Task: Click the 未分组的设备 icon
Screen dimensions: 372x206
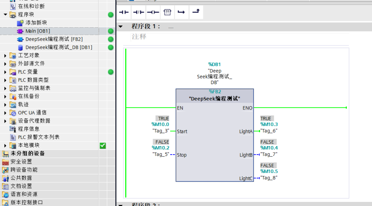Action: pyautogui.click(x=5, y=154)
